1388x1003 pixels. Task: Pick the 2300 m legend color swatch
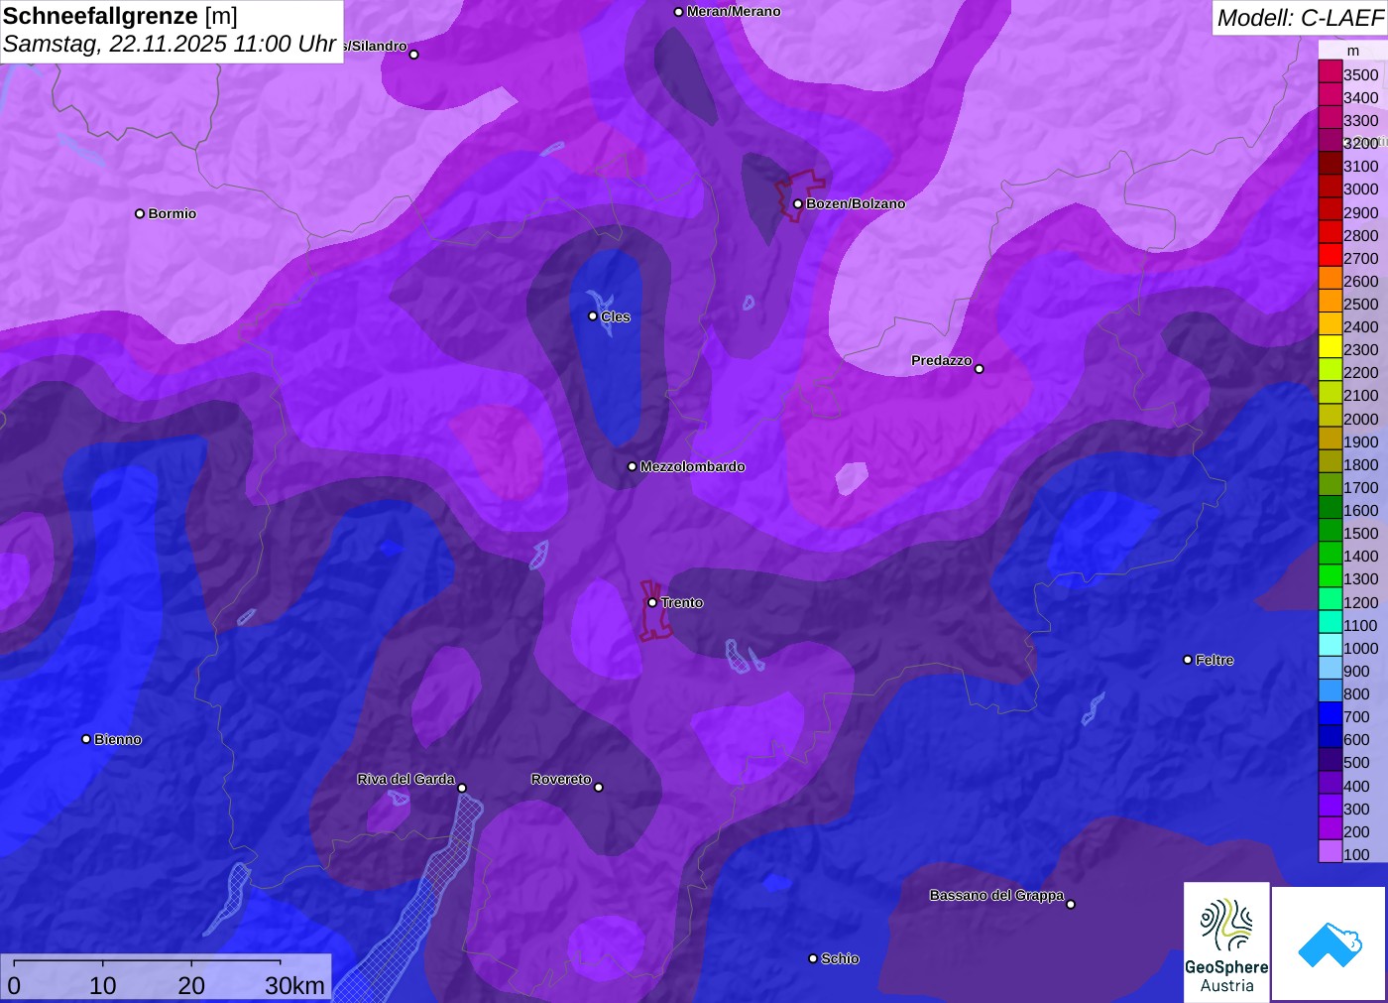[1330, 347]
